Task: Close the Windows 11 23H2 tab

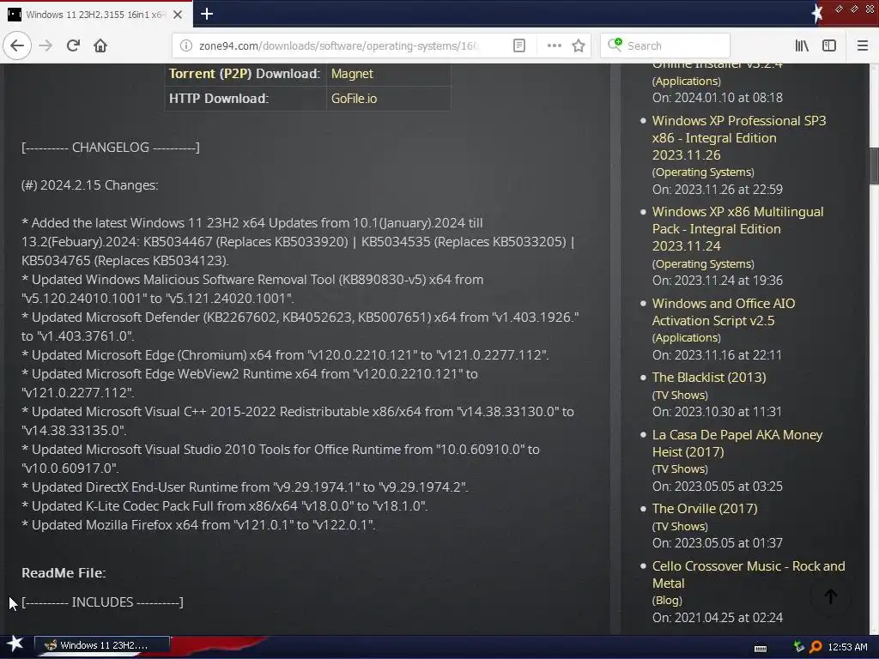Action: point(177,15)
